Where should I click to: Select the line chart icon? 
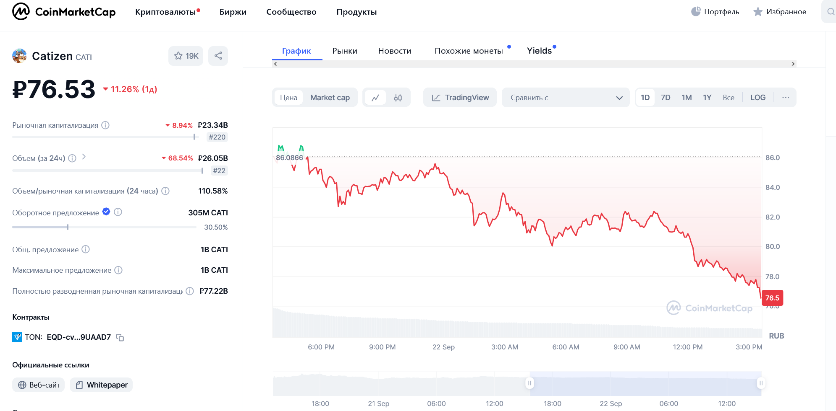375,98
